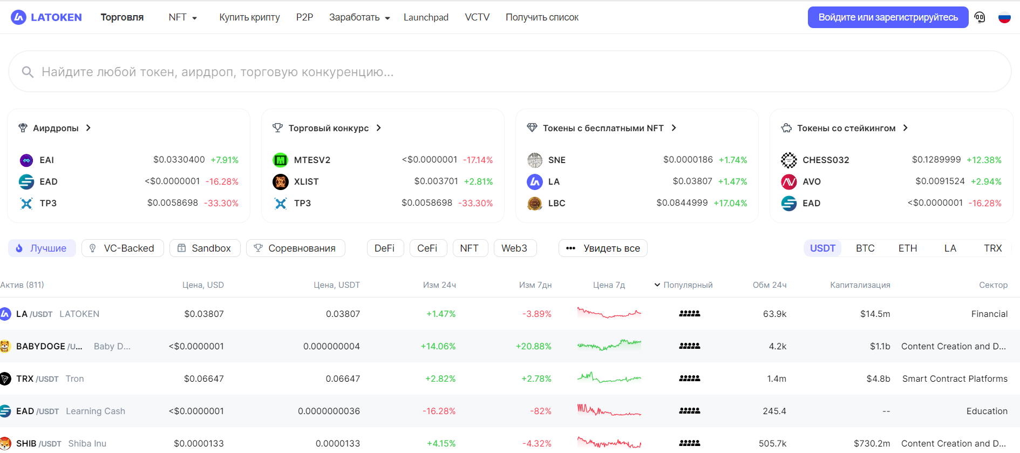Open the Торговый конкурс chevron

[x=379, y=128]
